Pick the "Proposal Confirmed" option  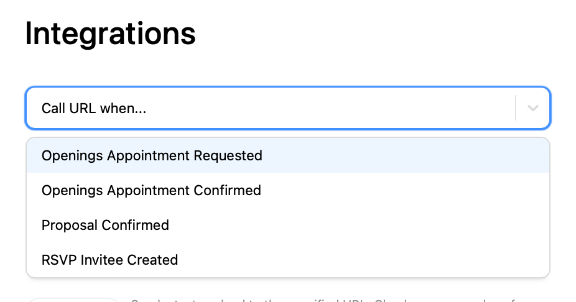click(105, 225)
